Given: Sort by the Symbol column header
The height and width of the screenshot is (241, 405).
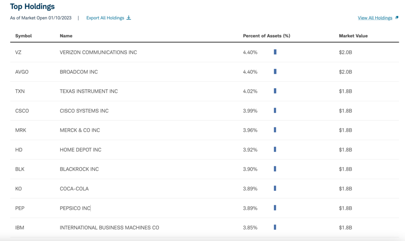Looking at the screenshot, I should point(23,36).
